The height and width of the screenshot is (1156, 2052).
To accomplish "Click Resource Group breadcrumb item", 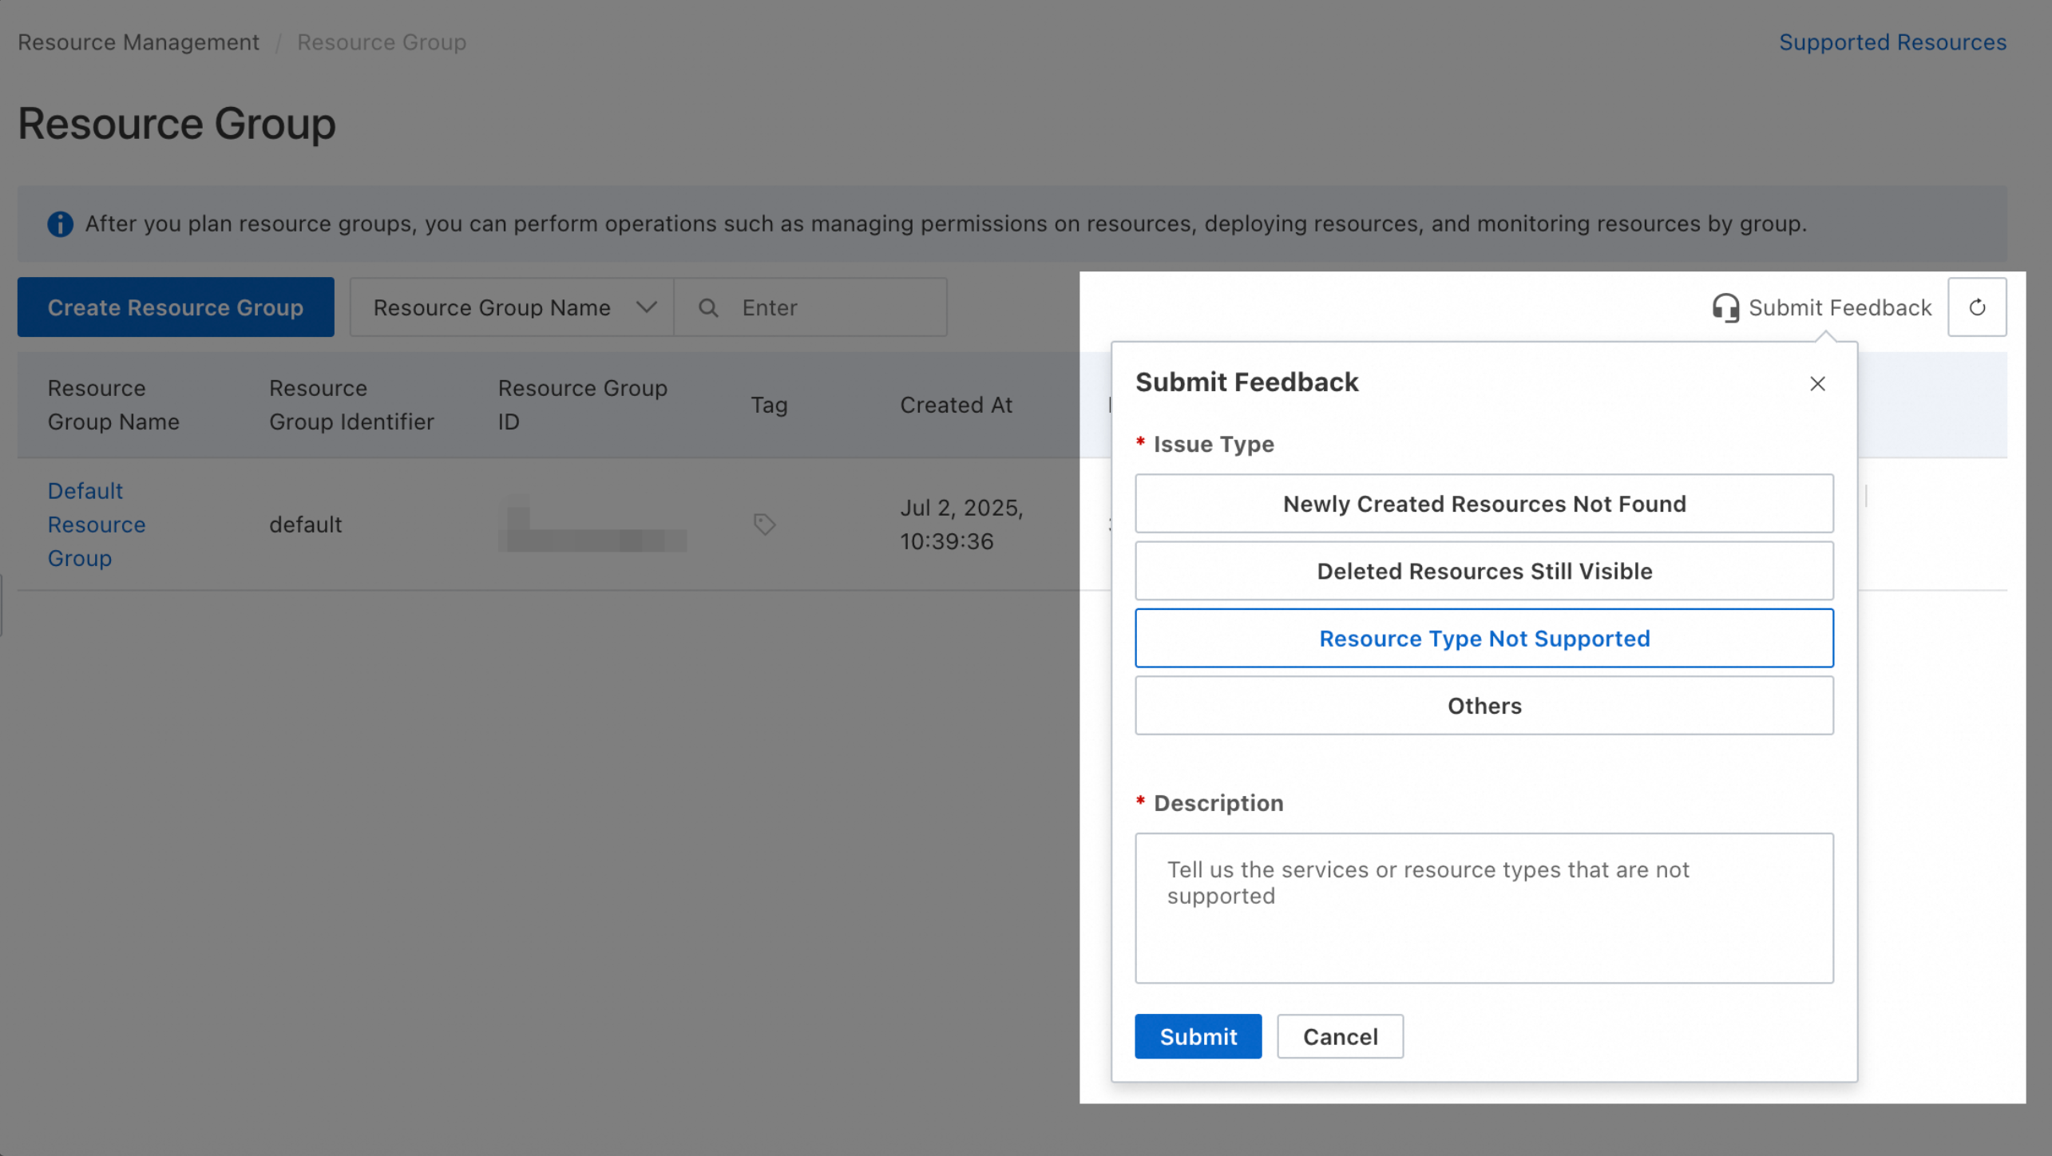I will (x=382, y=42).
